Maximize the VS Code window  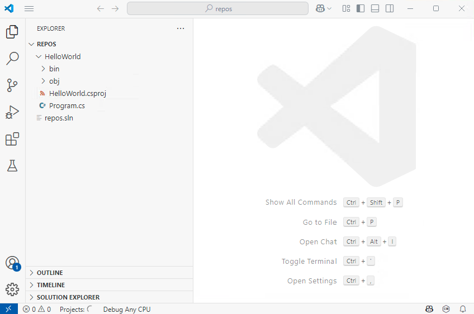(436, 8)
